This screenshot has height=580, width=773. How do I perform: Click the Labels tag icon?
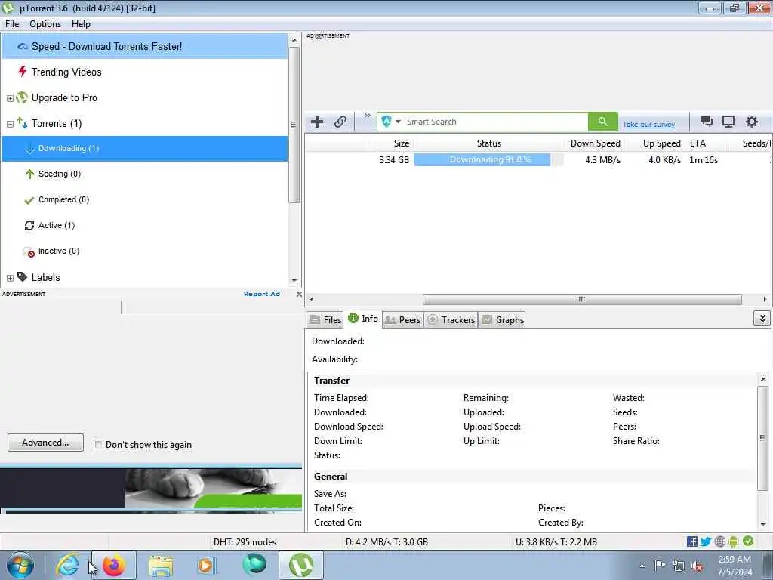coord(22,276)
